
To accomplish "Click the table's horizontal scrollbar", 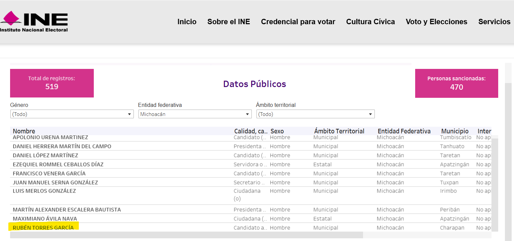I will 187,235.
